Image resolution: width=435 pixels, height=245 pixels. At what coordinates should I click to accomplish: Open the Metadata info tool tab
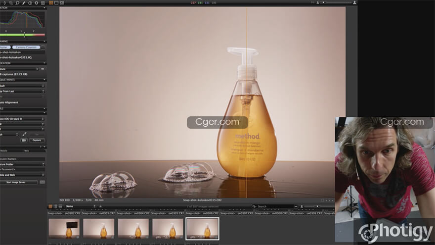tap(30, 3)
